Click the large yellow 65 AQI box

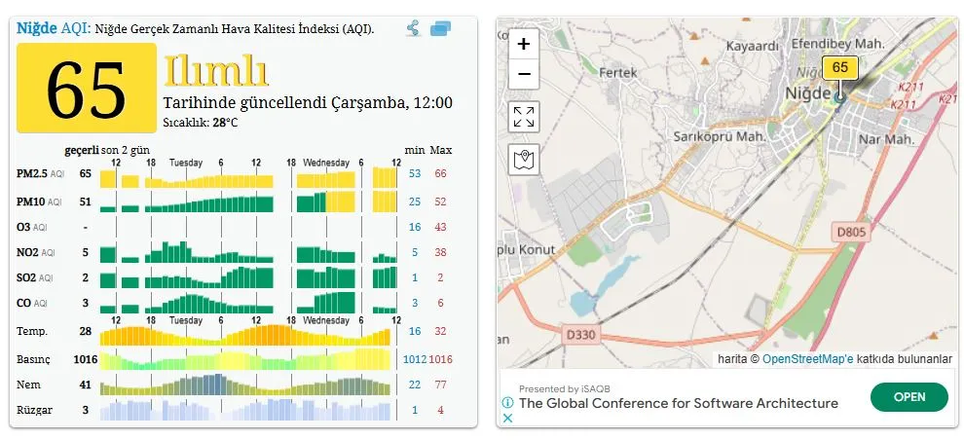(87, 89)
